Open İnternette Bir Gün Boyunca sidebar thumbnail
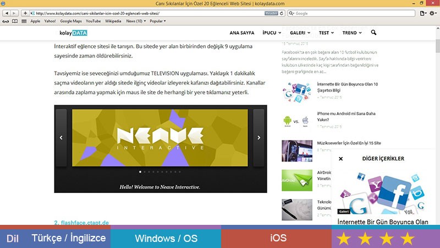This screenshot has height=248, width=440. pos(297,92)
